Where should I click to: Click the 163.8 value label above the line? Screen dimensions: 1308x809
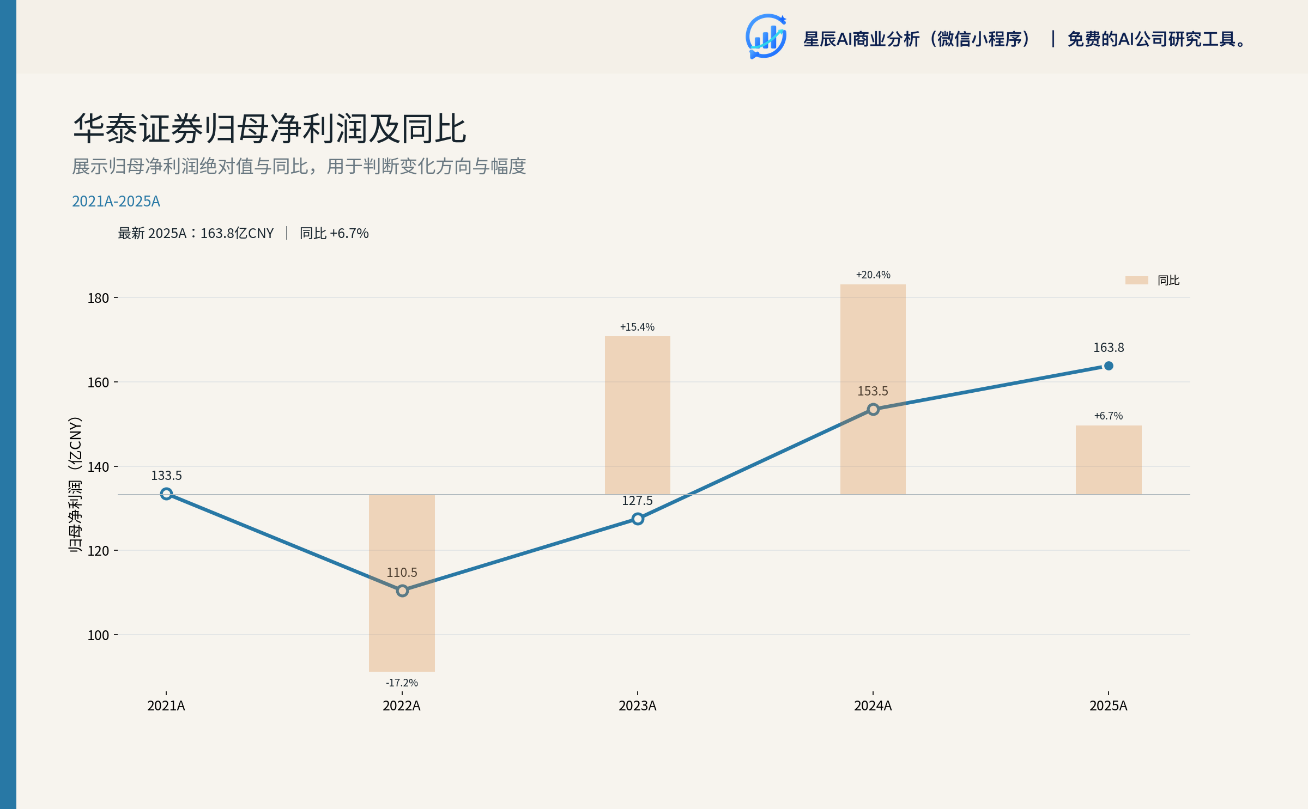(x=1109, y=348)
